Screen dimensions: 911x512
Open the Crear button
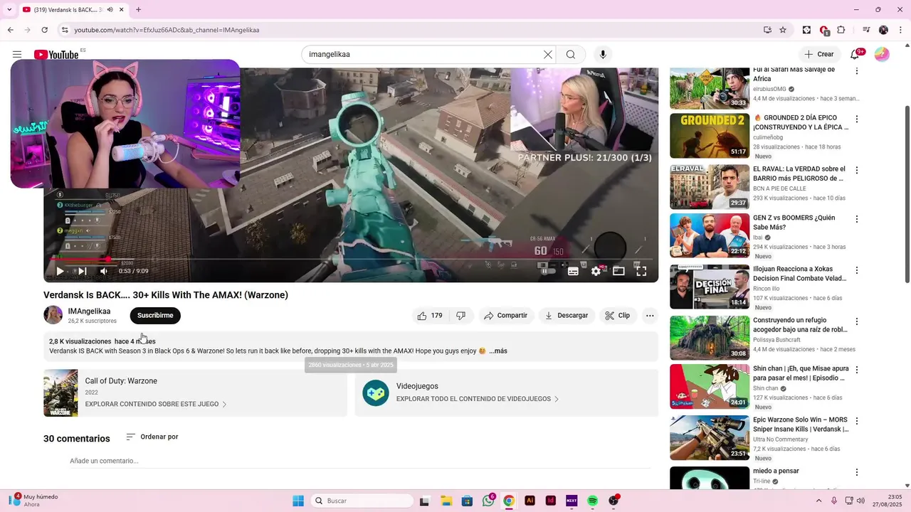[x=818, y=55]
